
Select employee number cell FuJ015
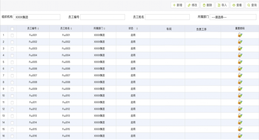coord(33,129)
